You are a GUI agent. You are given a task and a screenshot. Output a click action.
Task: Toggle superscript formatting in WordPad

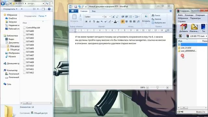[106, 21]
